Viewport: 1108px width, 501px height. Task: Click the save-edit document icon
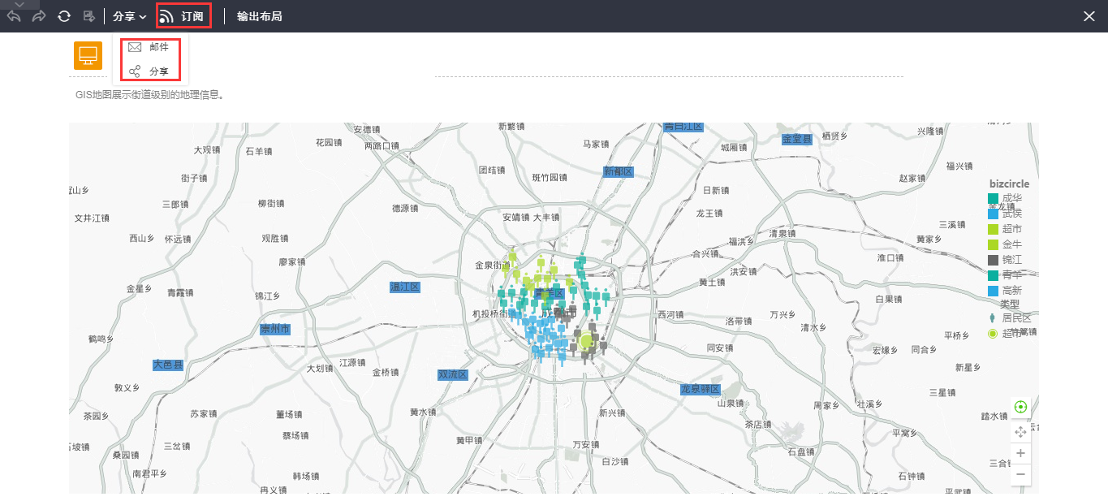click(x=89, y=16)
